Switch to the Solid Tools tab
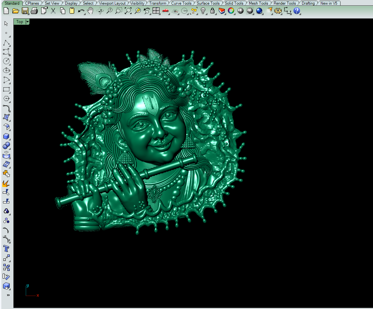This screenshot has width=373, height=309. [x=234, y=3]
